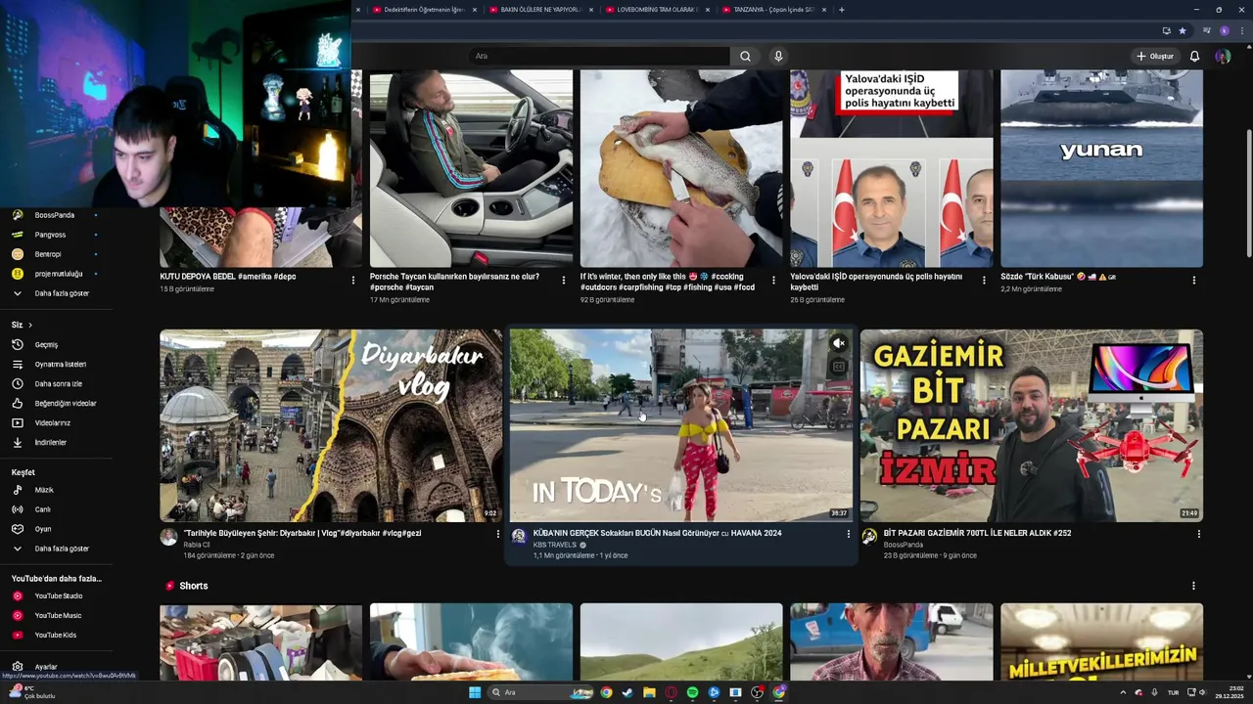Play the Diyarbakır vlog thumbnail

331,425
